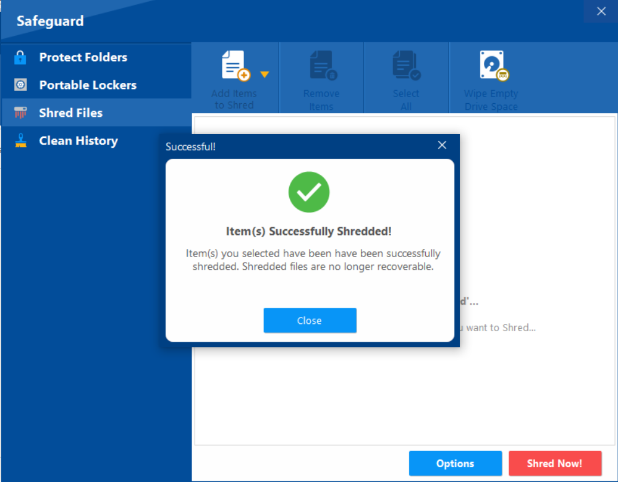Click the Select All toolbar icon
Viewport: 618px width, 482px height.
(407, 66)
